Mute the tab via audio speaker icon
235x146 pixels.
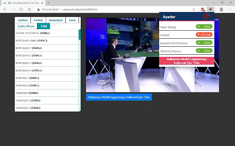[10, 3]
